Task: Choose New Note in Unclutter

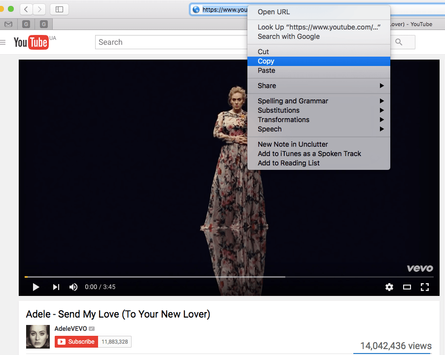Action: (319, 144)
